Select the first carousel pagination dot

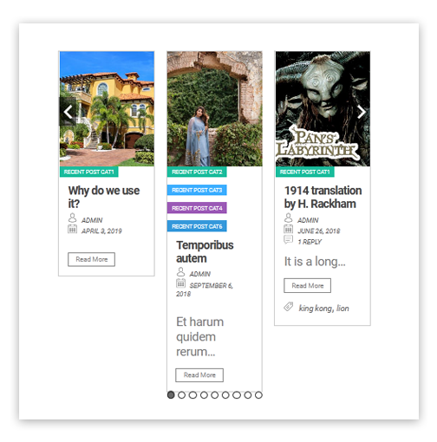[171, 395]
